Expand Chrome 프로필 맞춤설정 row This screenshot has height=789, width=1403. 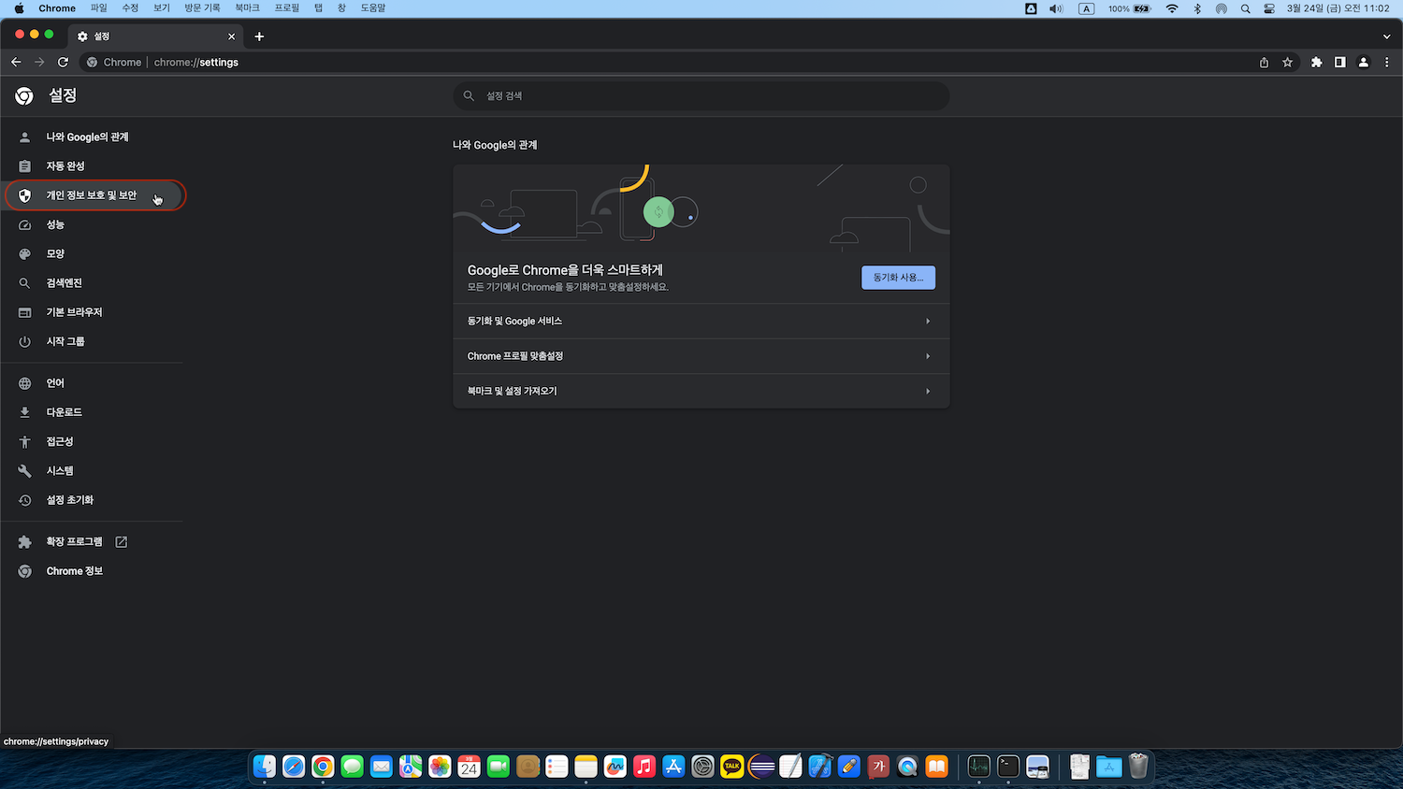click(x=701, y=356)
